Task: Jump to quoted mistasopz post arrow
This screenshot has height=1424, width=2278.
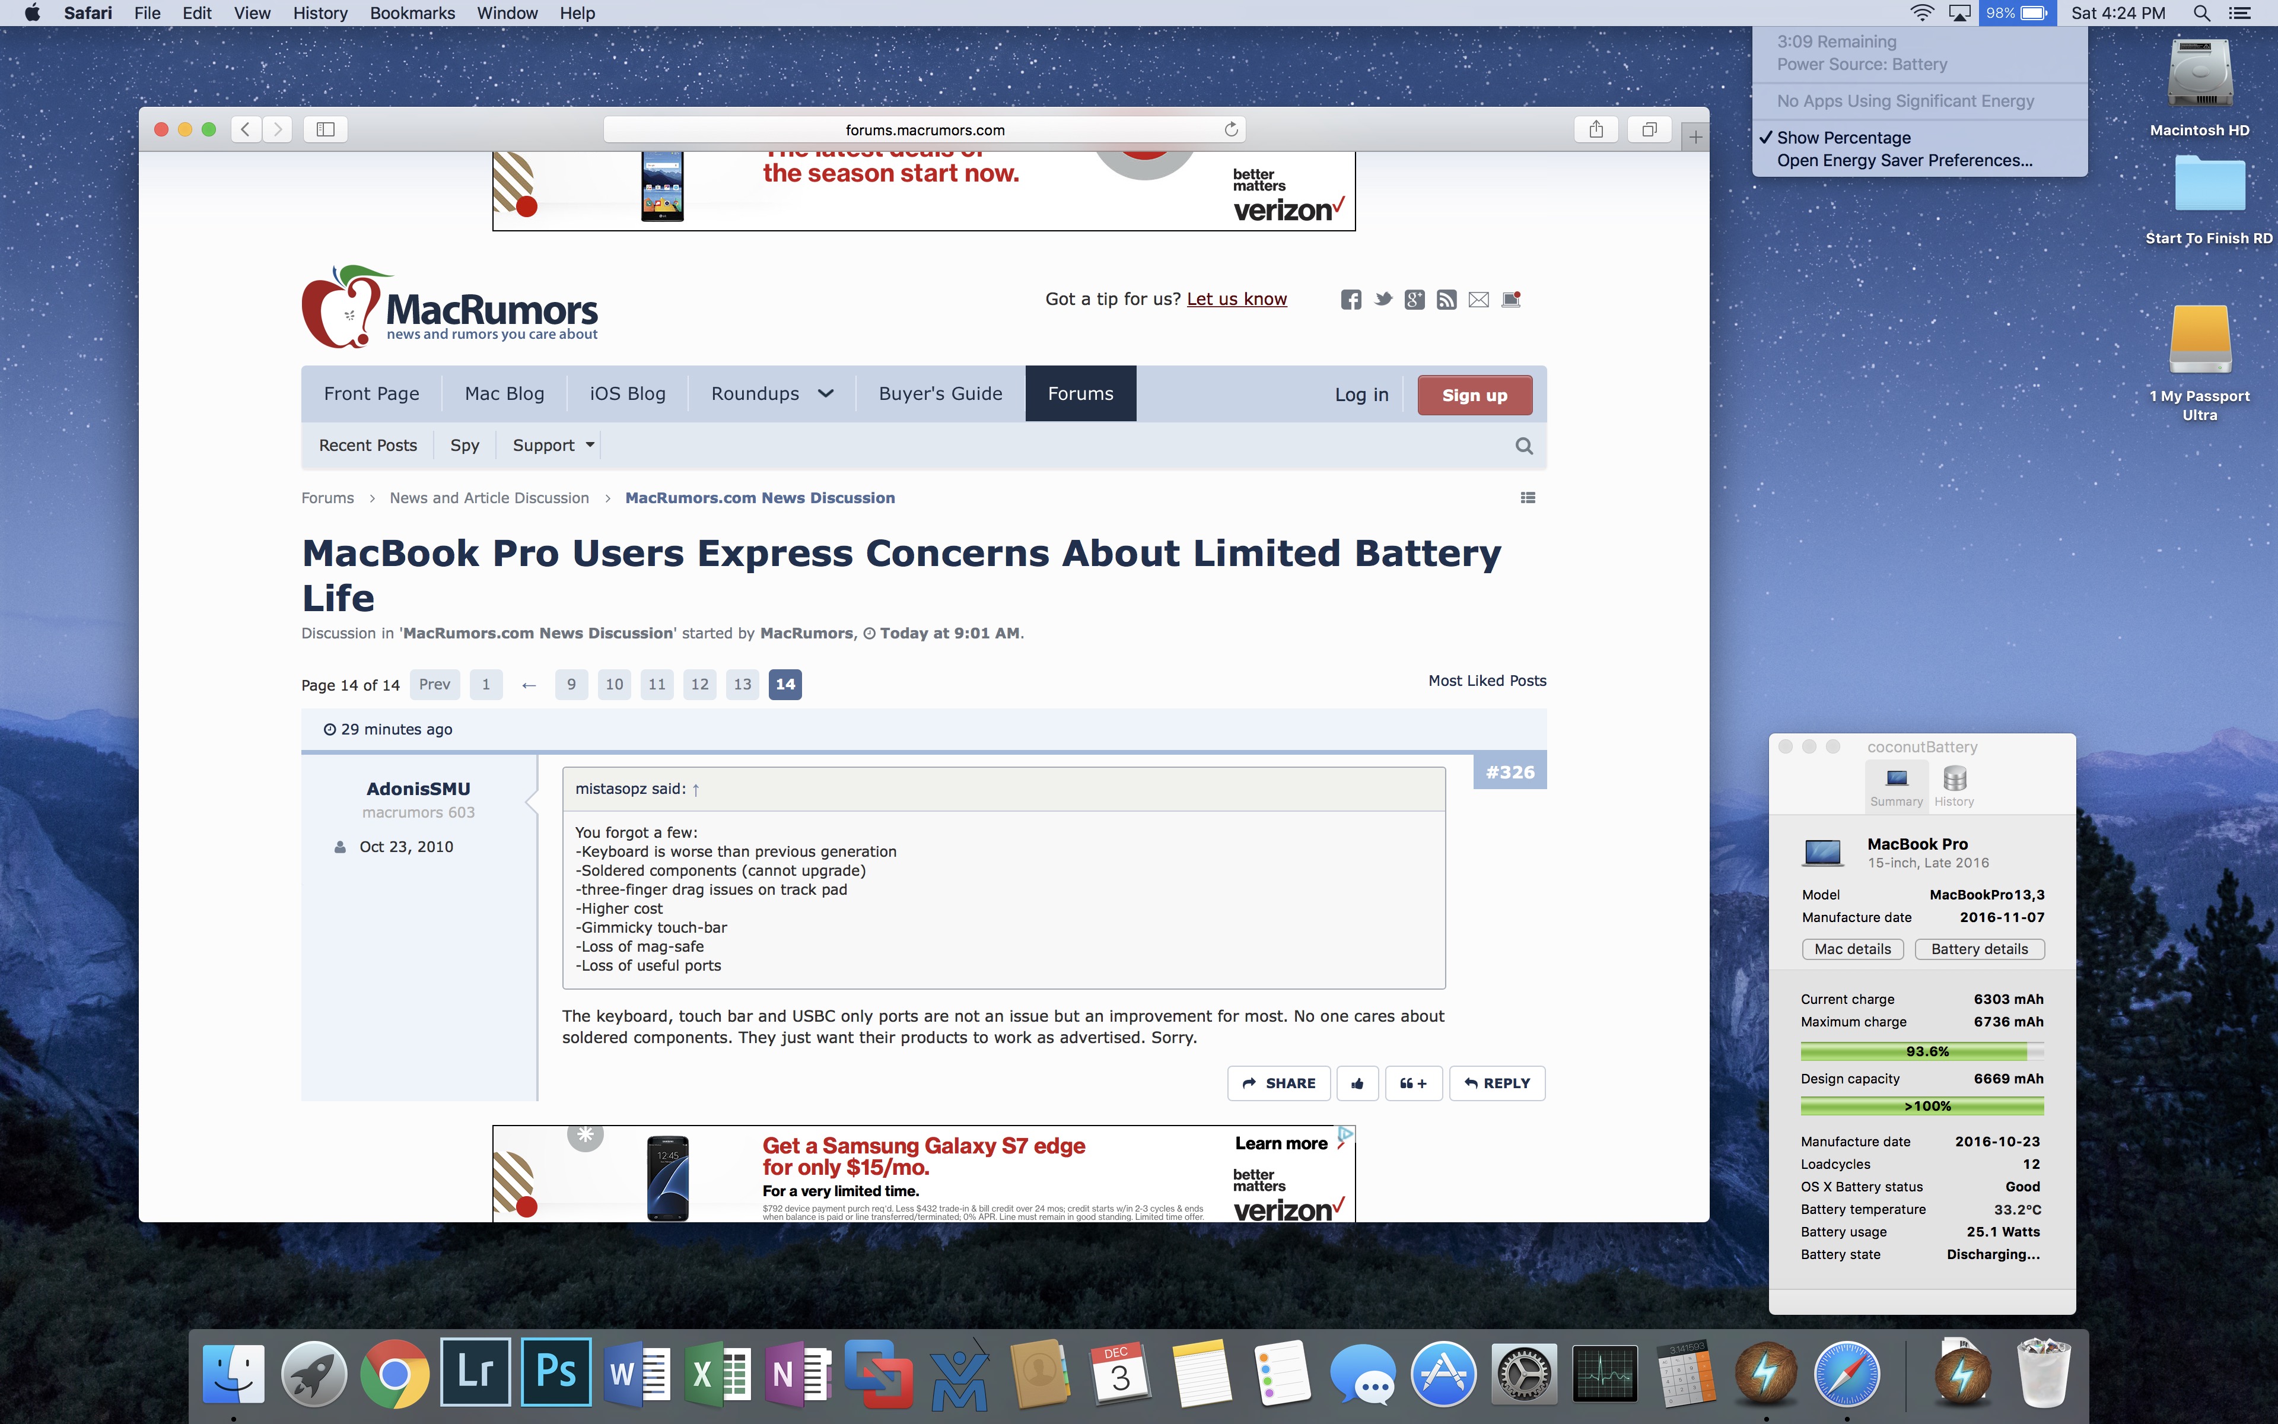Action: pos(696,789)
